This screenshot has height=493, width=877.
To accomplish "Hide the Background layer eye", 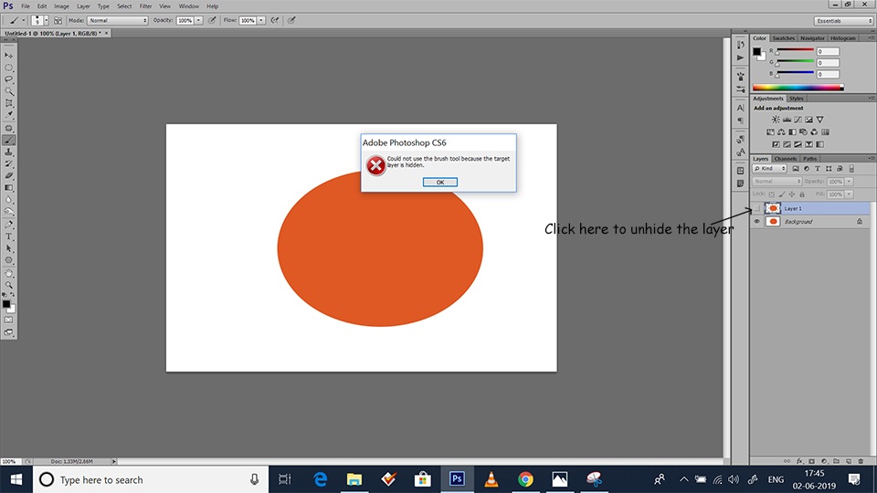I will pyautogui.click(x=756, y=222).
